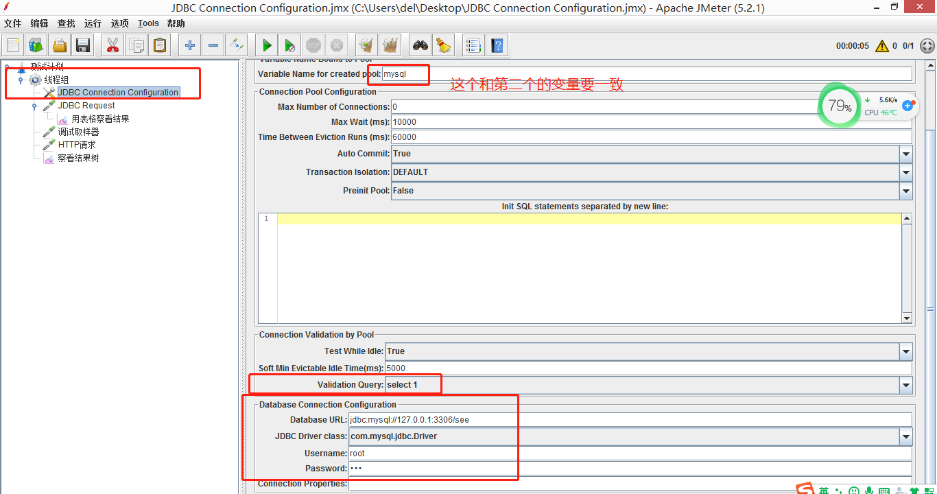
Task: Click the Shutdown X icon
Action: click(x=337, y=46)
